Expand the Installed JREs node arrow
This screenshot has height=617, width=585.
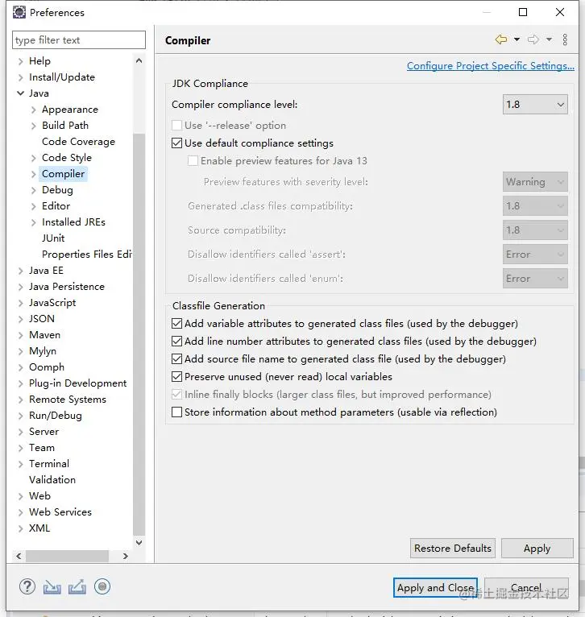click(34, 222)
